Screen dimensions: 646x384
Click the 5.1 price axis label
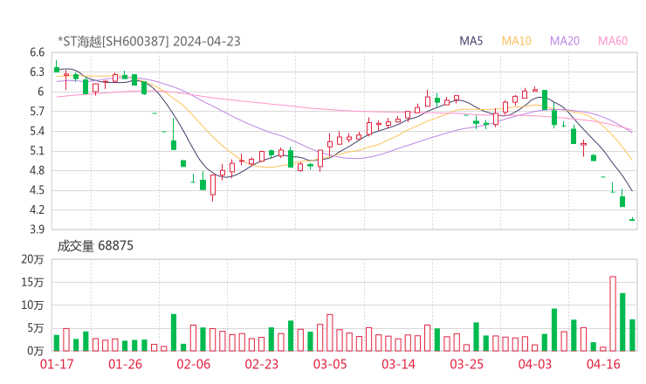tap(37, 151)
